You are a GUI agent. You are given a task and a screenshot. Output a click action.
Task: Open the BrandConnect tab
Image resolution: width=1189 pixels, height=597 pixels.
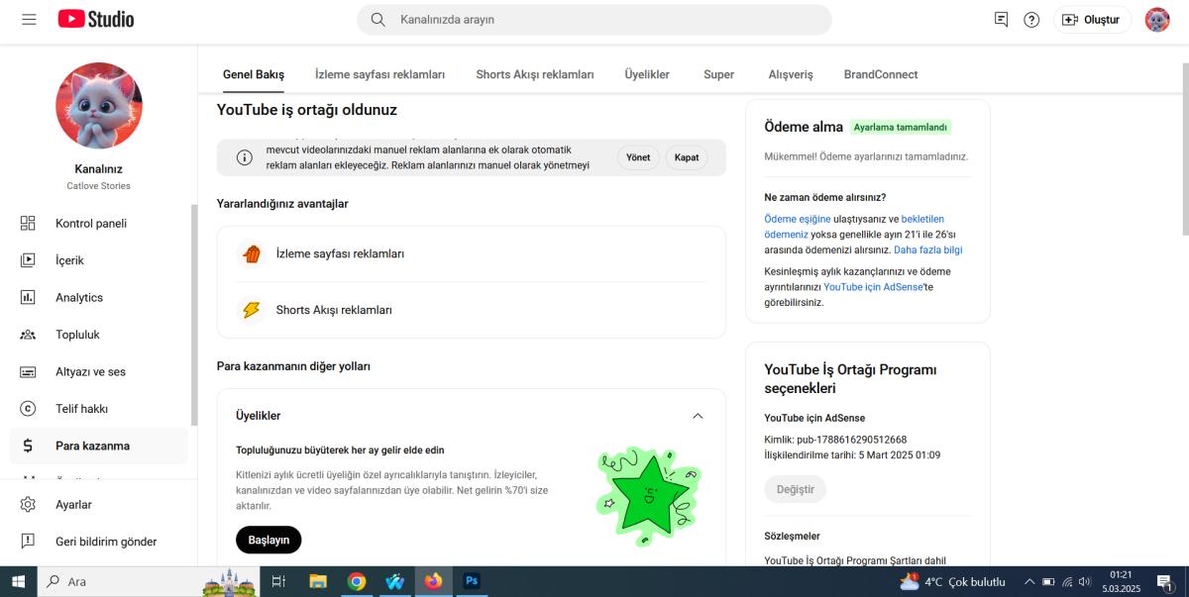(881, 74)
